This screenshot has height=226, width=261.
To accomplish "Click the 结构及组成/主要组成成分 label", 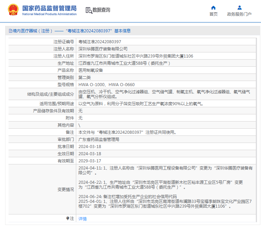I will point(50,94).
